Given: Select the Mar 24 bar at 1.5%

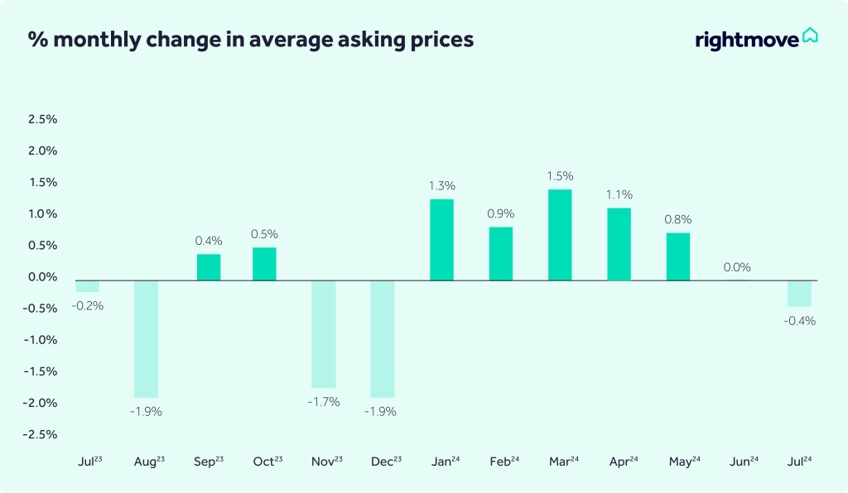Looking at the screenshot, I should click(560, 235).
